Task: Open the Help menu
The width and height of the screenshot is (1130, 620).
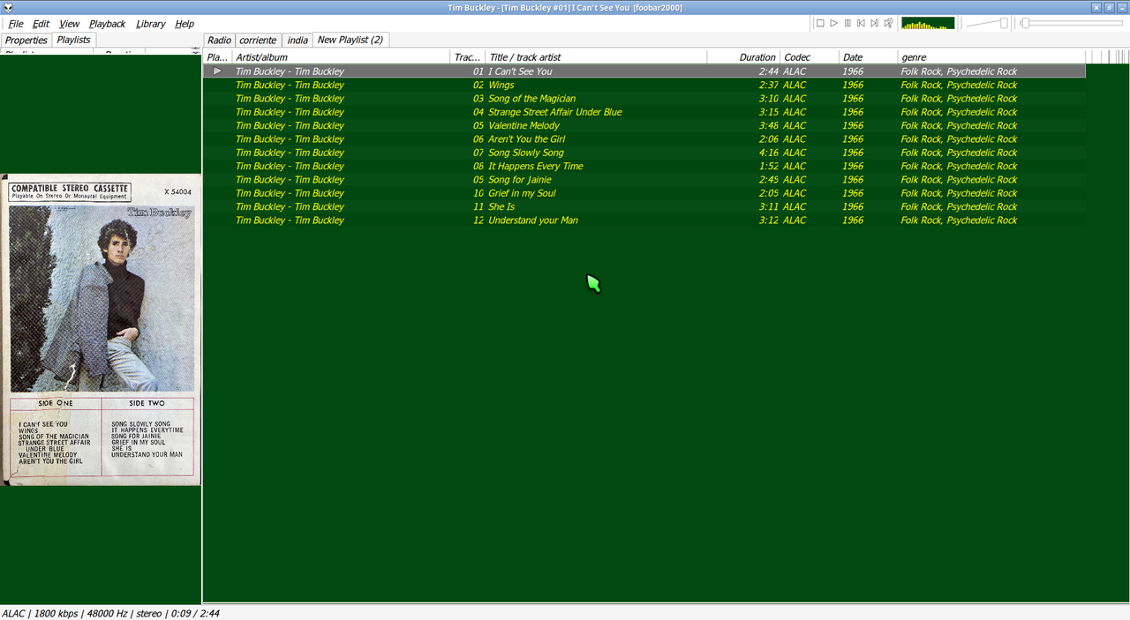Action: point(185,24)
